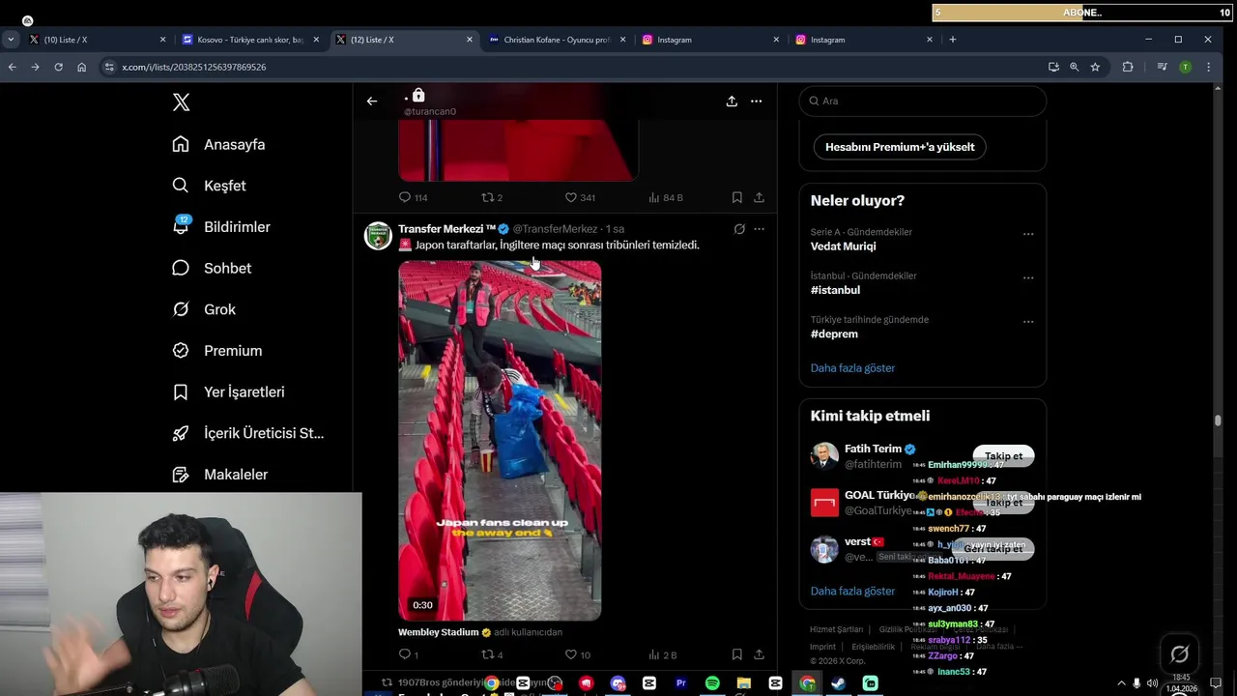Show more trends via Daha fazla göster
Viewport: 1237px width, 696px height.
click(852, 368)
